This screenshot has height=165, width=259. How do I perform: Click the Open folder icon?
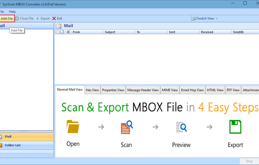(73, 126)
